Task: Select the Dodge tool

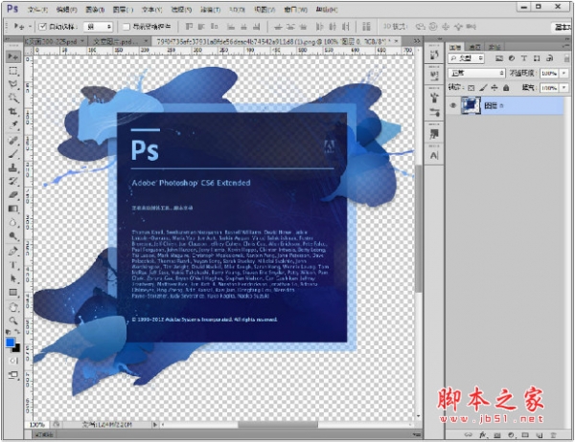Action: coord(13,236)
